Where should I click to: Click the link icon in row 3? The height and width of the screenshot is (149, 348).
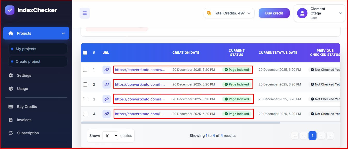point(106,99)
